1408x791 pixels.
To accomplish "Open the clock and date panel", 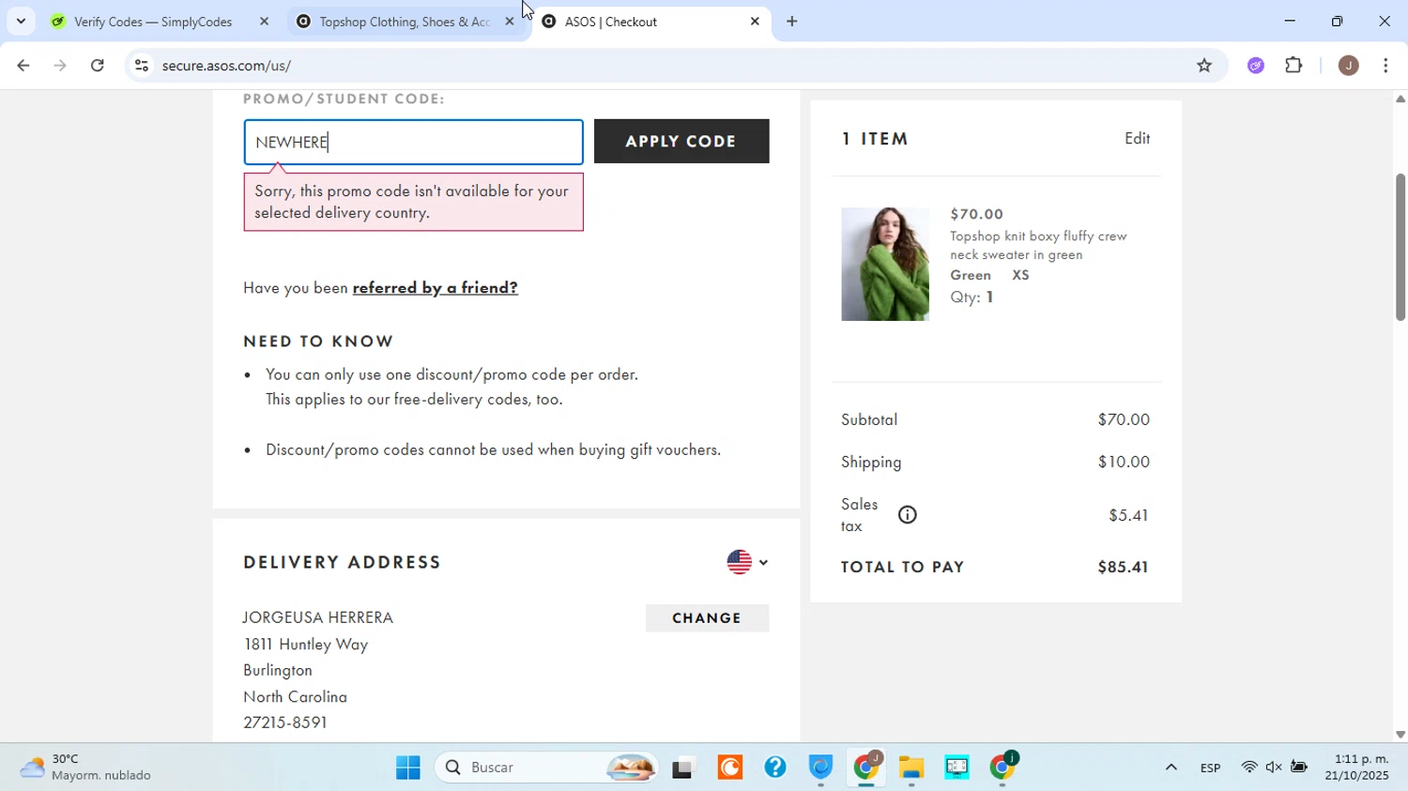I will (1356, 768).
